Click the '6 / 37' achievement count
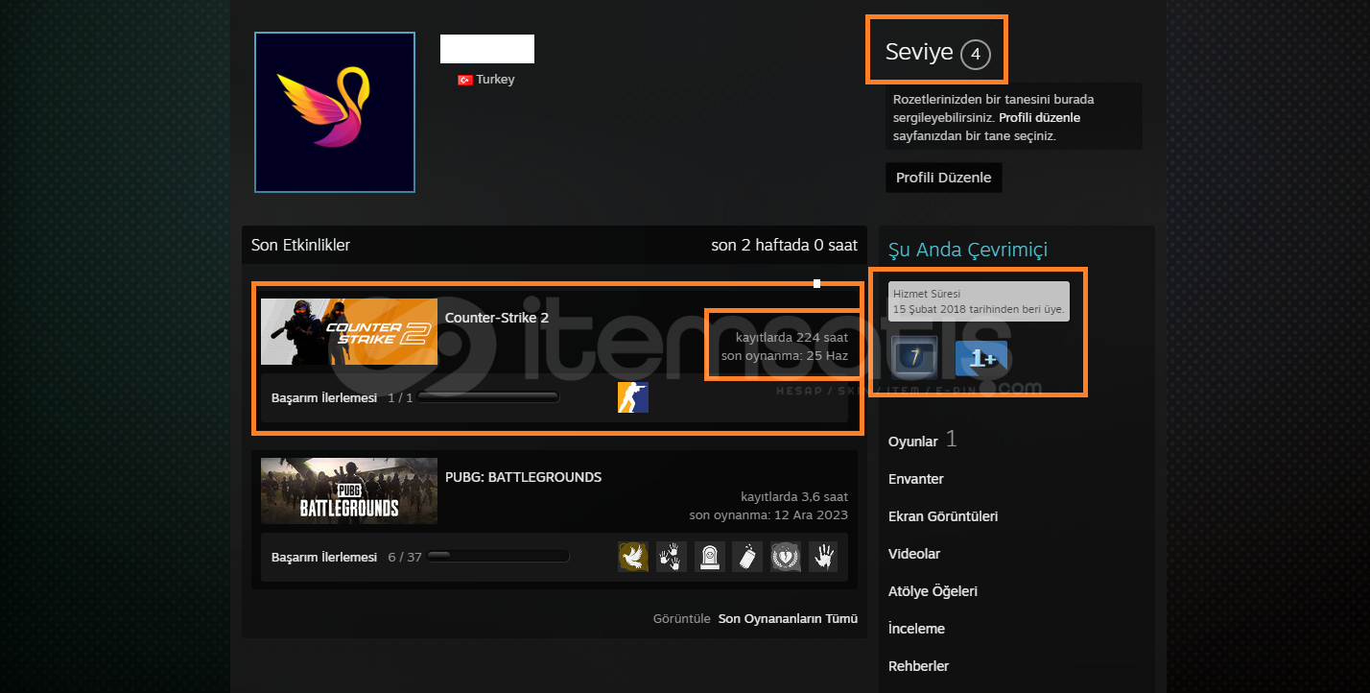This screenshot has width=1370, height=693. (405, 557)
